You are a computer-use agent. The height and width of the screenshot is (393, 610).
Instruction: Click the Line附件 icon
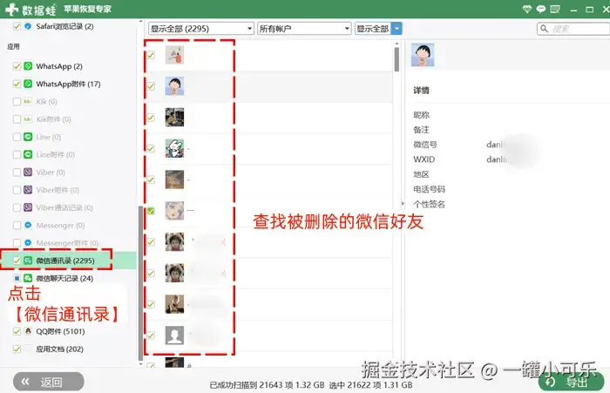click(x=28, y=154)
